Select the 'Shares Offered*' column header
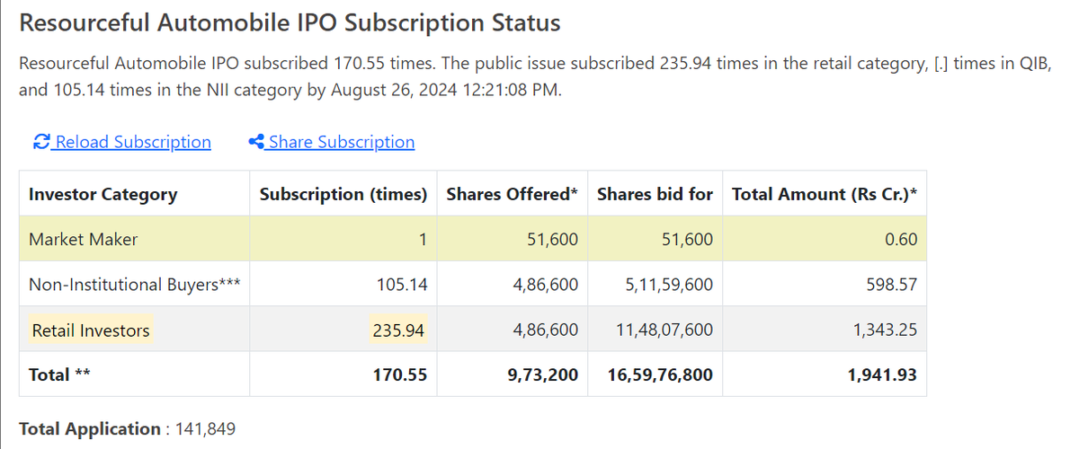The height and width of the screenshot is (449, 1079). click(x=513, y=194)
